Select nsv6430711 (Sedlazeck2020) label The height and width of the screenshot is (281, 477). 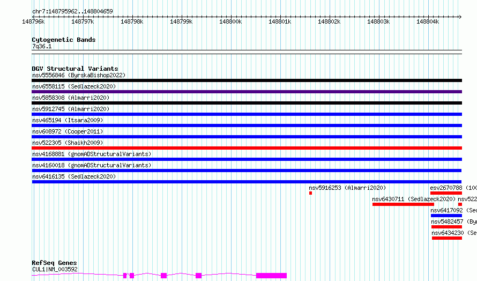tap(414, 199)
